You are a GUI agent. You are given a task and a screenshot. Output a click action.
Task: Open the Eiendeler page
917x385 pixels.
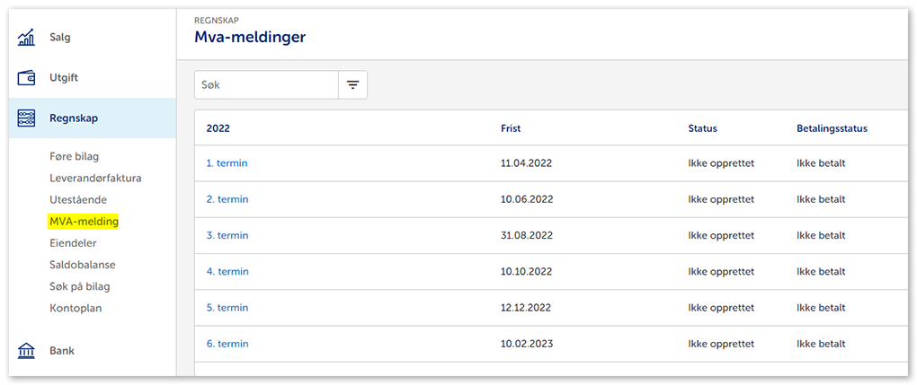click(x=73, y=243)
